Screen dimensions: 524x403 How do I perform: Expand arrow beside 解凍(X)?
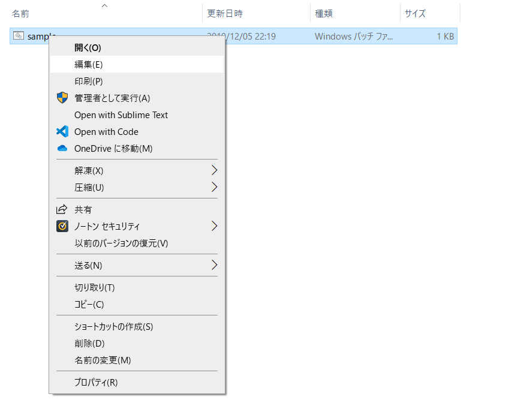pos(214,170)
